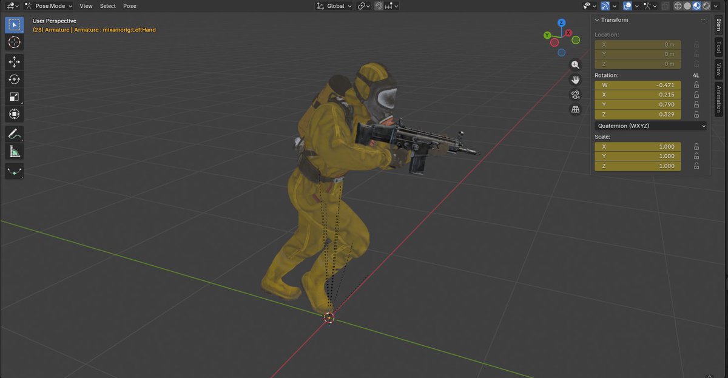The height and width of the screenshot is (378, 728).
Task: Click Rotation W value field
Action: coord(638,85)
